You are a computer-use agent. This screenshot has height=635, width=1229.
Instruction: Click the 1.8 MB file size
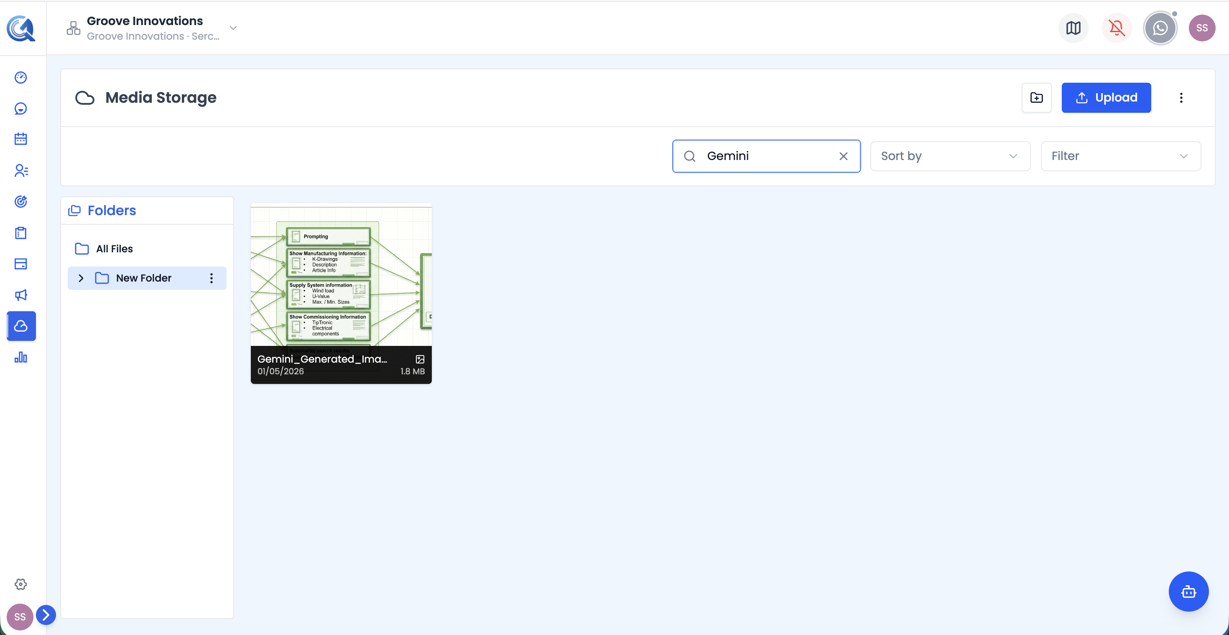click(412, 371)
